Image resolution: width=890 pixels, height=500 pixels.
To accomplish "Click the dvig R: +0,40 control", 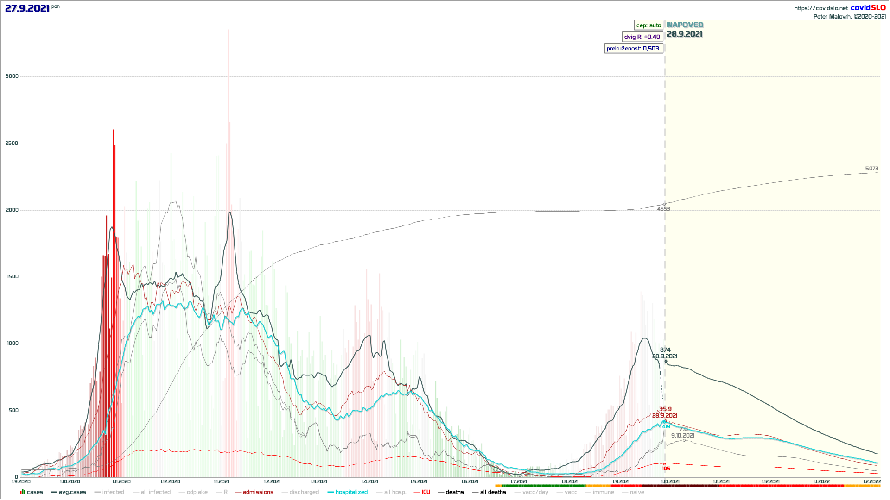I will [x=642, y=37].
